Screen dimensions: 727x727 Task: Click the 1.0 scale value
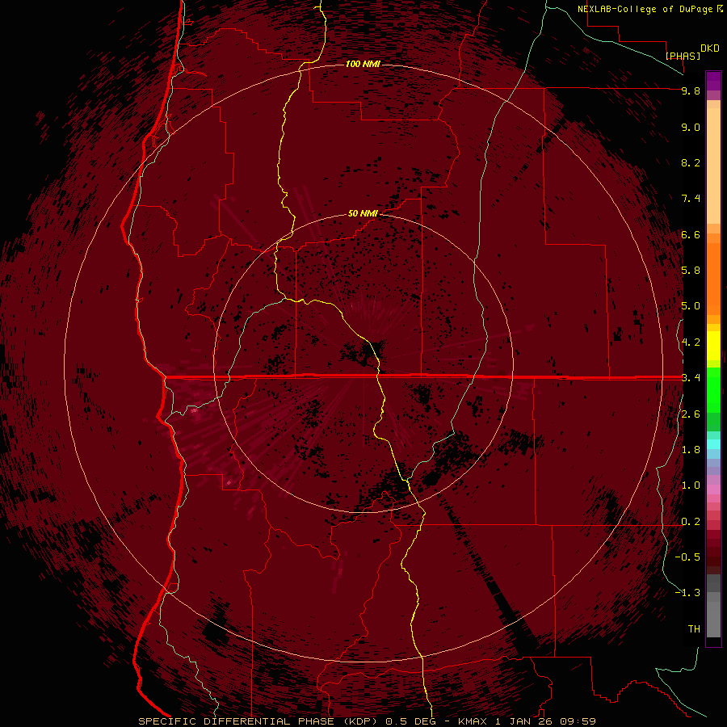click(691, 485)
